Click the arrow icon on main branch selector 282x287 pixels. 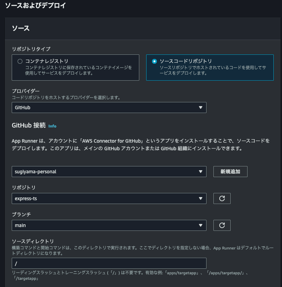(x=201, y=225)
